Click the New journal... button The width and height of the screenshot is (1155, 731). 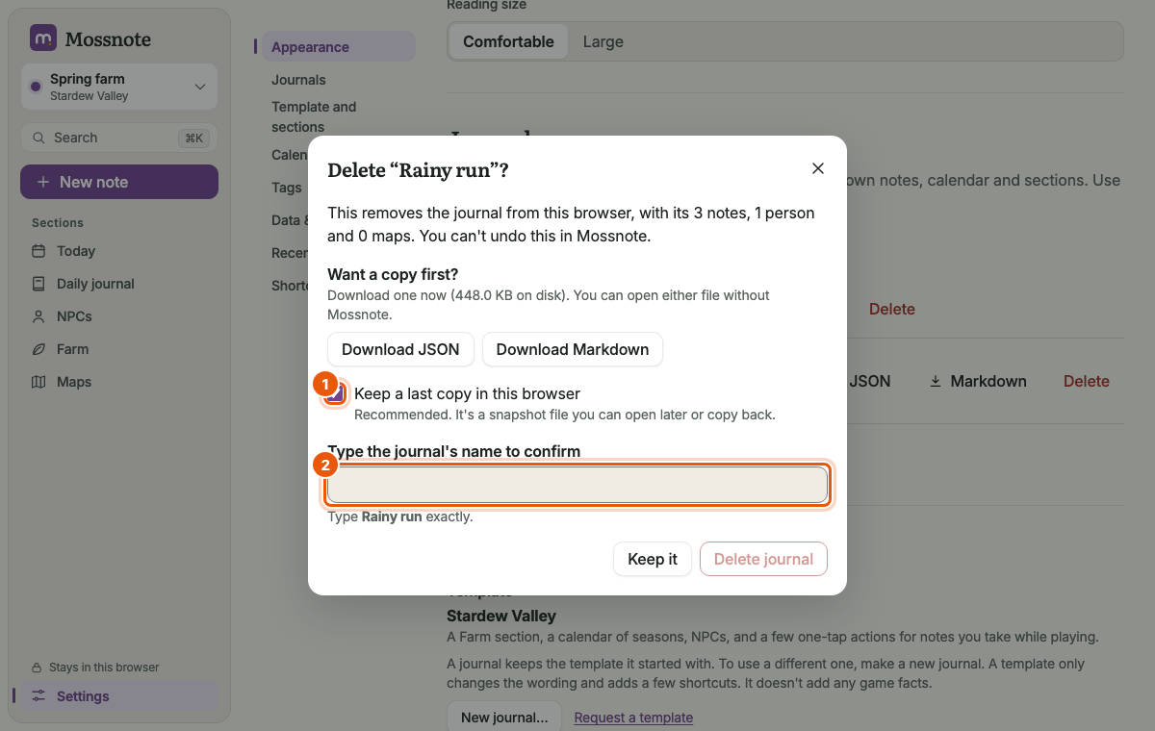(x=504, y=717)
